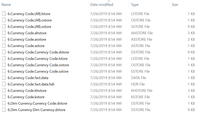The height and width of the screenshot is (113, 197).
Task: Sort files by Size column header
Action: (x=175, y=5)
